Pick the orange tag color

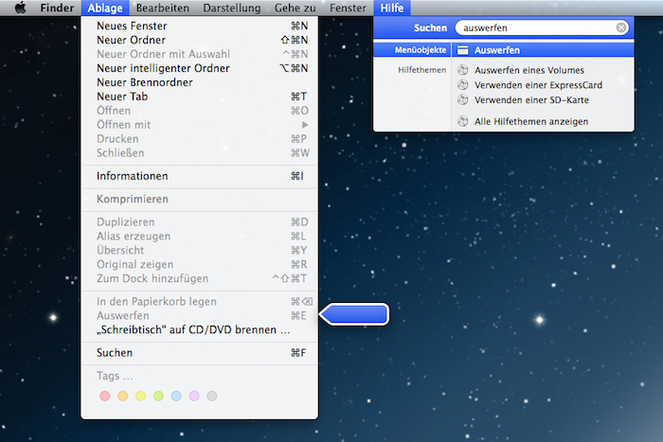[122, 396]
